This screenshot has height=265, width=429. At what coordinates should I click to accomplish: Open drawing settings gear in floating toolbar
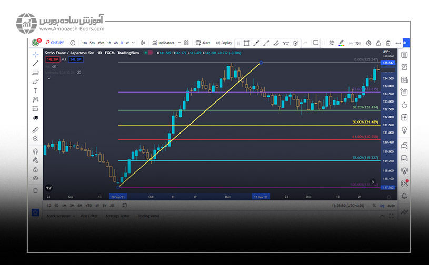coord(368,43)
